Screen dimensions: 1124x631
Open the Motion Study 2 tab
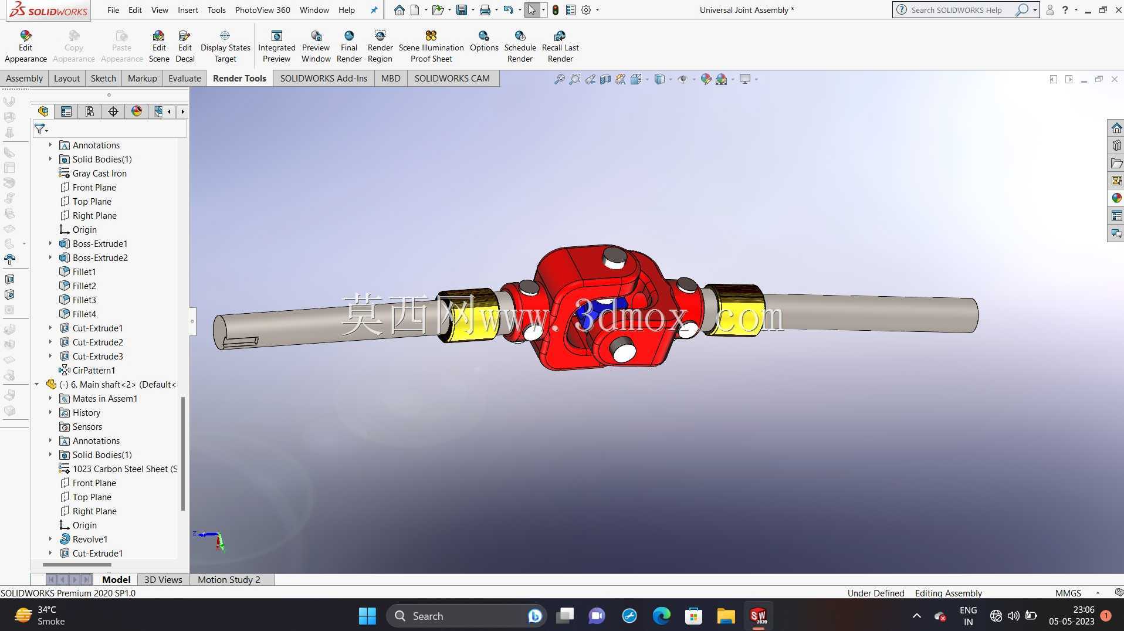click(x=229, y=579)
